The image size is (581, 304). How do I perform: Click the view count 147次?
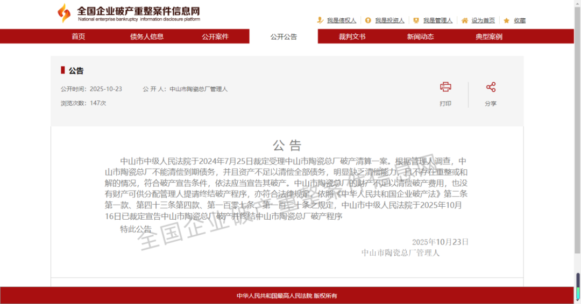pos(98,103)
